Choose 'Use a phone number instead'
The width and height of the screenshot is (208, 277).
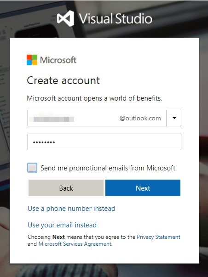[71, 209]
